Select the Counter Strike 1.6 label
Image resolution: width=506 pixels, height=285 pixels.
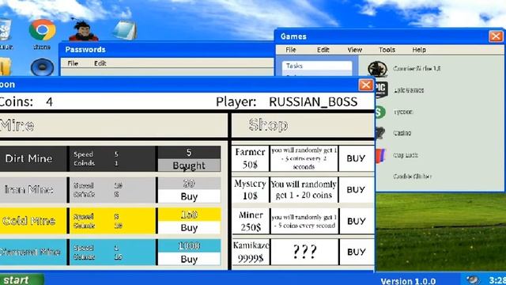coord(417,69)
